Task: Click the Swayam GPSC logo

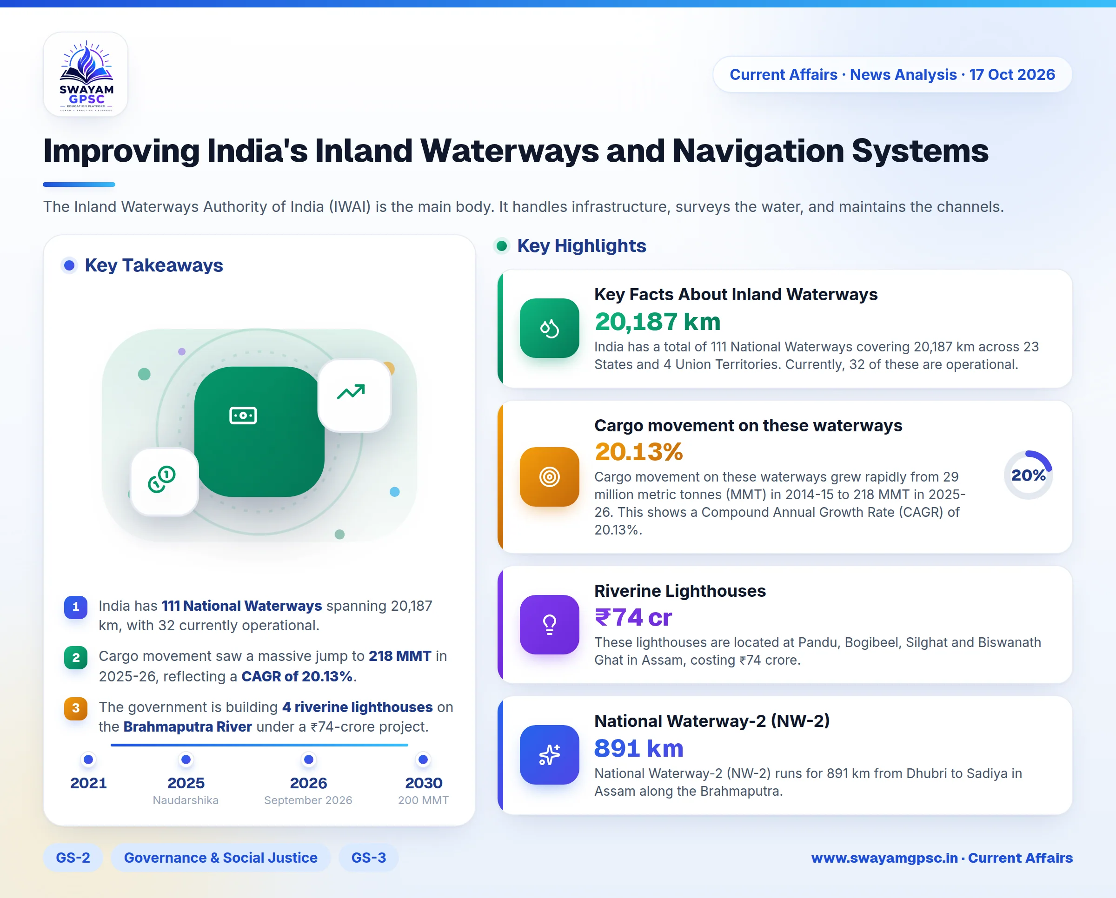Action: point(86,74)
